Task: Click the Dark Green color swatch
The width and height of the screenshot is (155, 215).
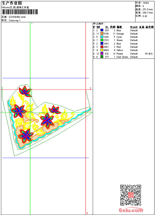Action: tap(102, 57)
